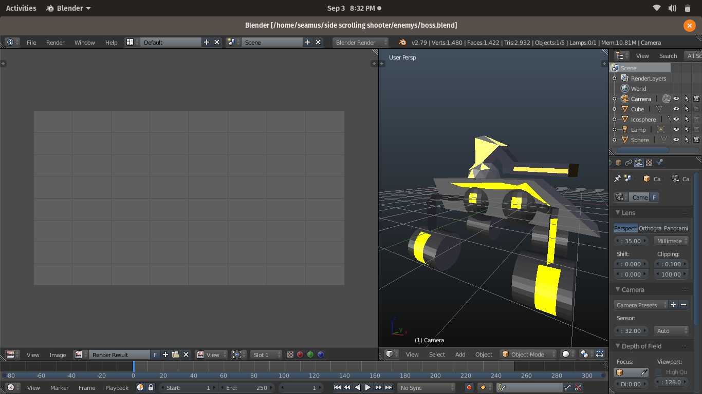Open the Object Mode selector dropdown

pyautogui.click(x=528, y=354)
